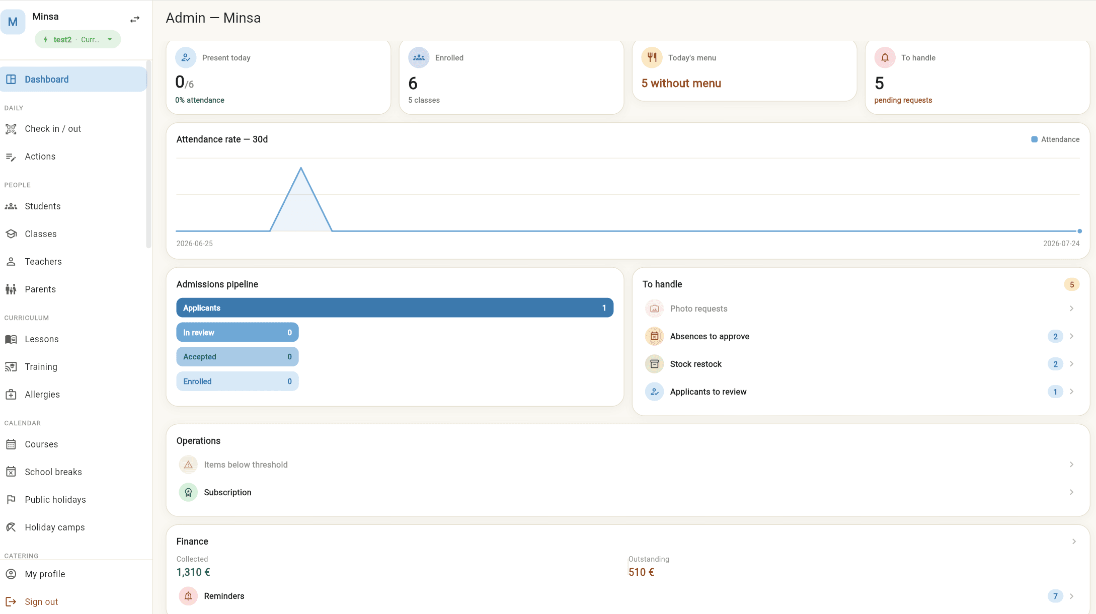This screenshot has width=1096, height=614.
Task: Expand the Subscription row chevron
Action: click(x=1071, y=492)
